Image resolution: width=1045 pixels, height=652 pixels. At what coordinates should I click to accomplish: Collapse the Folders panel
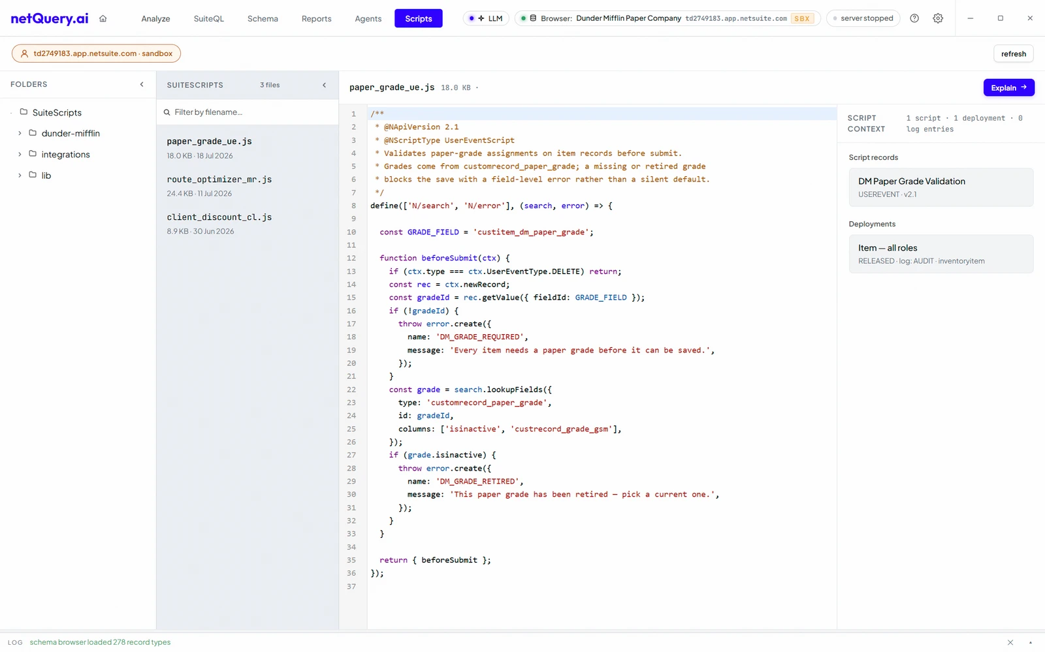coord(142,84)
